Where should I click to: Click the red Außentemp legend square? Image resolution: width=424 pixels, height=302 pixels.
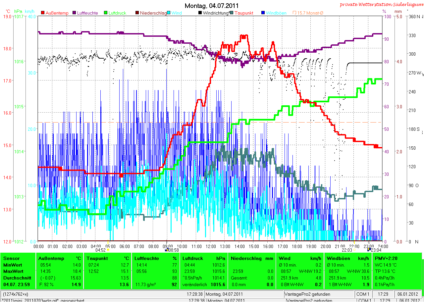[x=43, y=13]
